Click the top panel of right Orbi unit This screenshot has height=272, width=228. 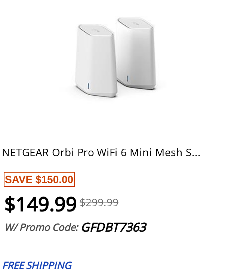[x=135, y=23]
